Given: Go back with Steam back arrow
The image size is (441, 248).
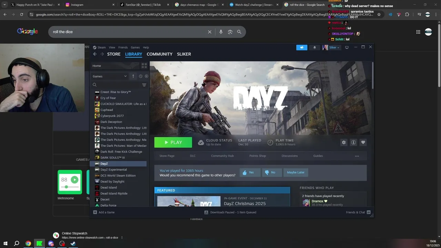Looking at the screenshot, I should click(x=95, y=54).
